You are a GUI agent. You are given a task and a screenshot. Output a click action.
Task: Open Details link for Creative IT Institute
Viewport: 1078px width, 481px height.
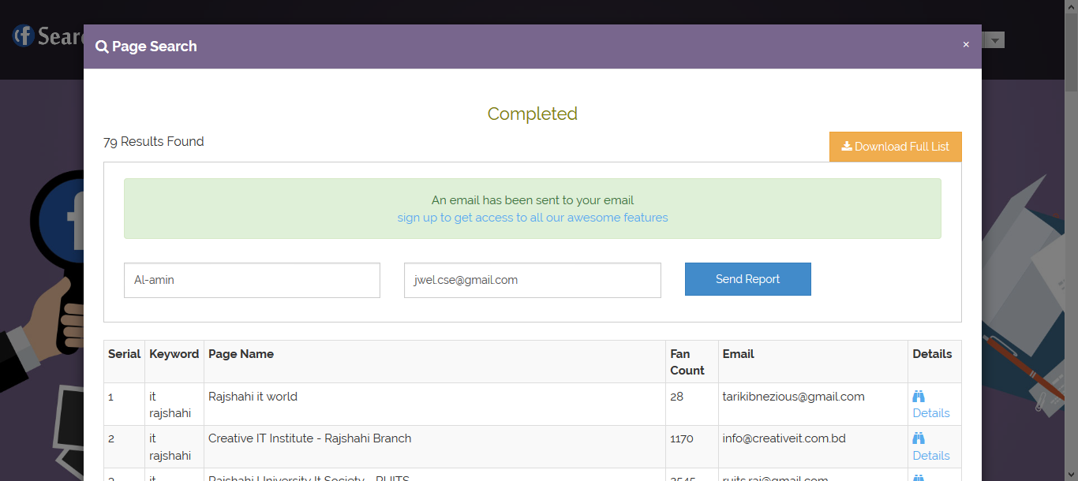[x=931, y=456]
